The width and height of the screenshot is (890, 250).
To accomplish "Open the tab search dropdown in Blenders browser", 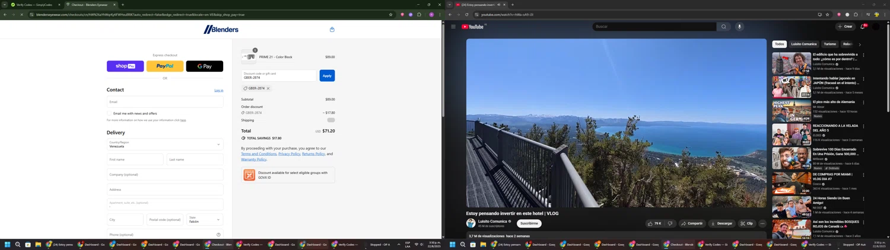I will 5,5.
